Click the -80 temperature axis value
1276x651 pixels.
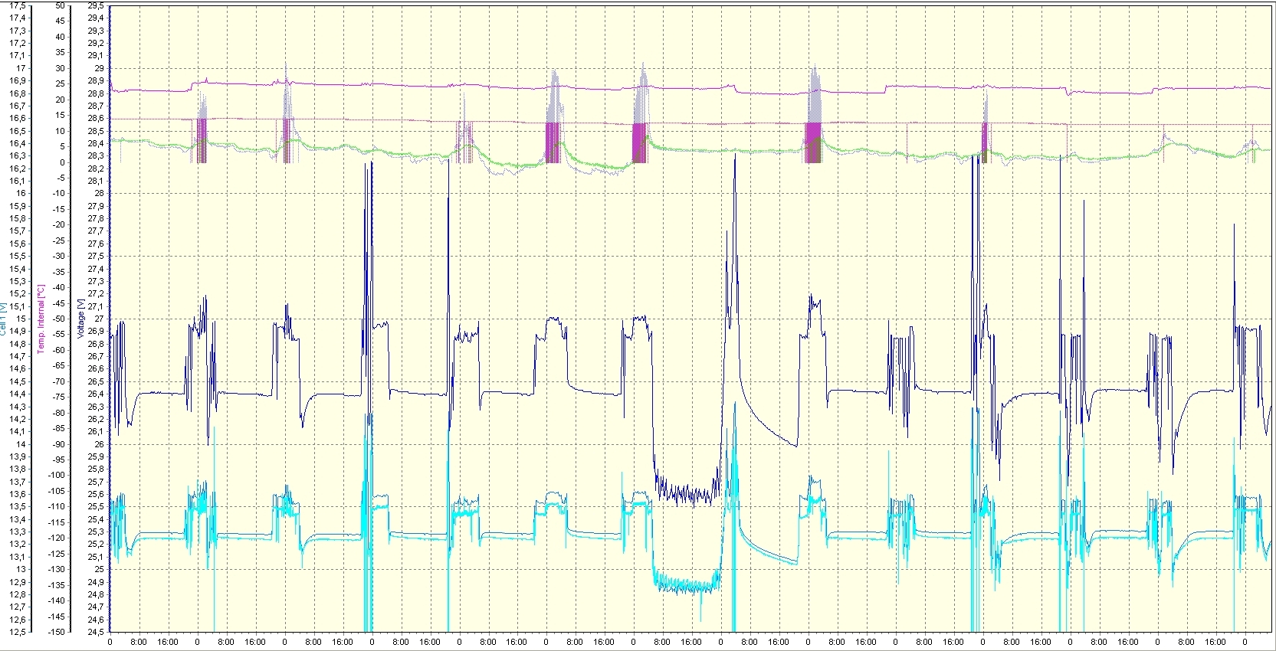pyautogui.click(x=59, y=413)
